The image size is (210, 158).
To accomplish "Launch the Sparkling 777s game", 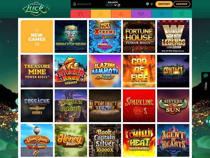I will 139,106.
